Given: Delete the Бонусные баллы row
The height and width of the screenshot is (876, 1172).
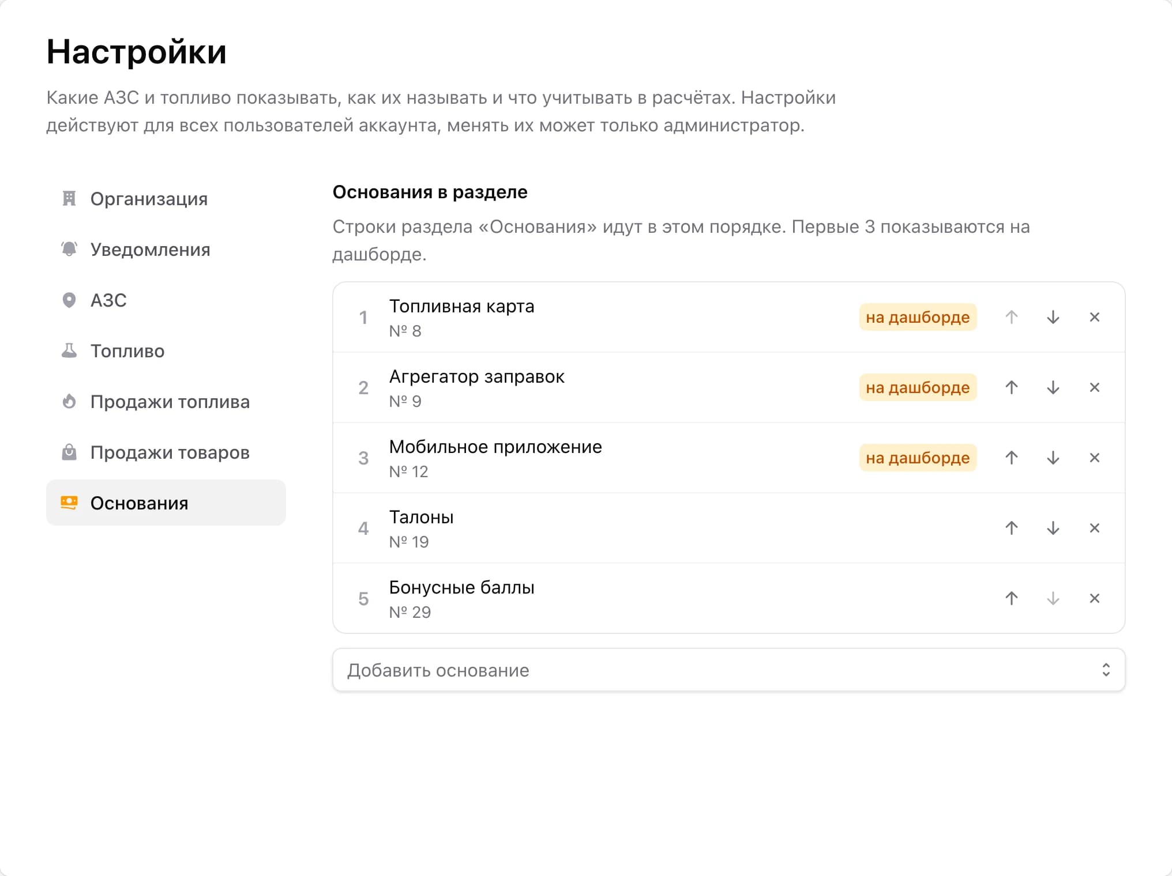Looking at the screenshot, I should (x=1095, y=598).
